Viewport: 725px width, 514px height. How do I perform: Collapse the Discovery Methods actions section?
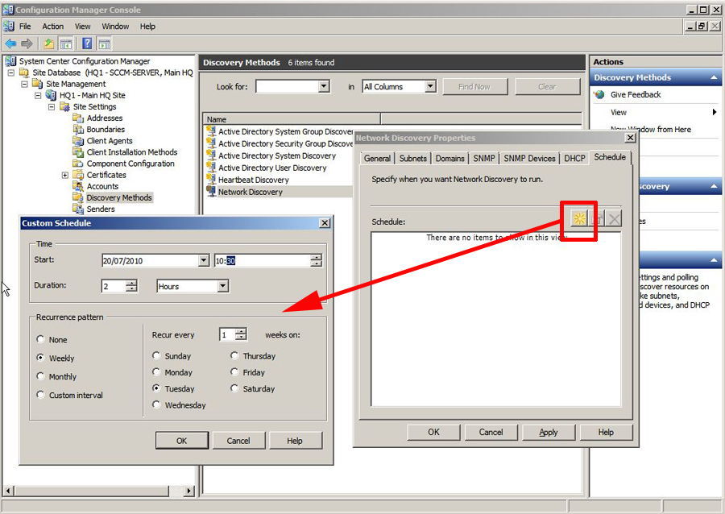coord(714,77)
